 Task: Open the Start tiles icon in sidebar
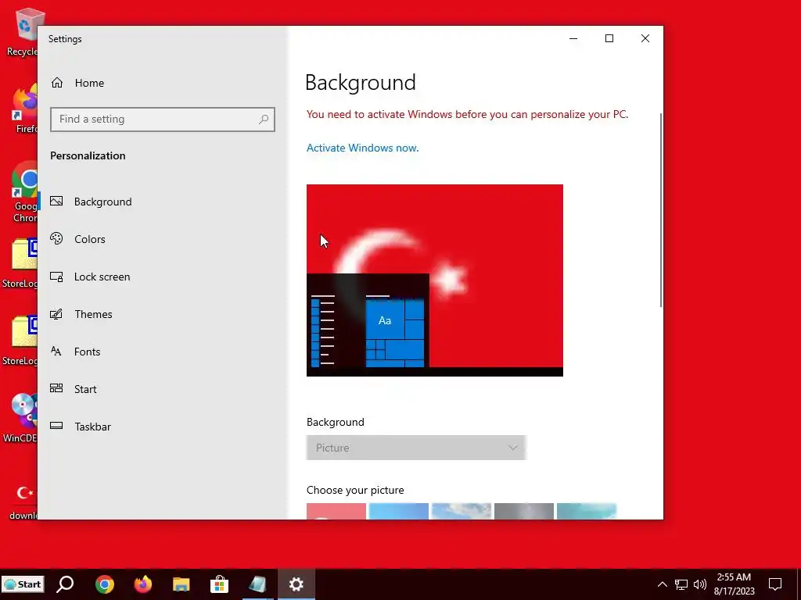click(56, 388)
